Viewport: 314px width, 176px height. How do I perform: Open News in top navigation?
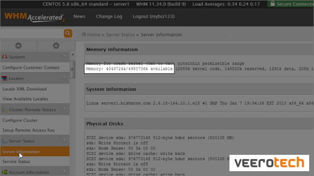click(79, 16)
